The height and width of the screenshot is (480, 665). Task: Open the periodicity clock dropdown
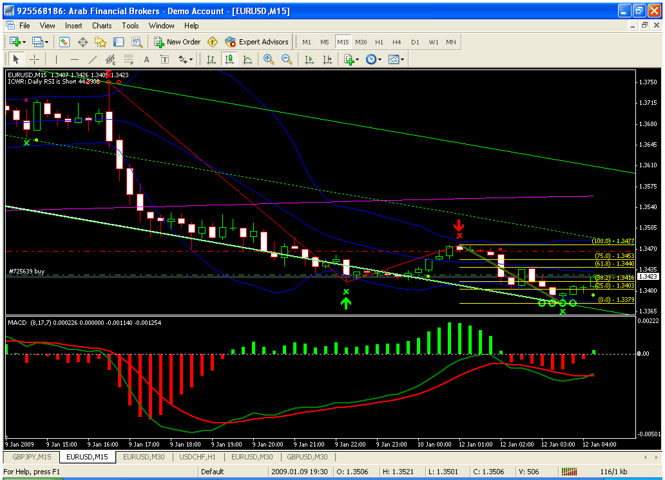coord(373,60)
